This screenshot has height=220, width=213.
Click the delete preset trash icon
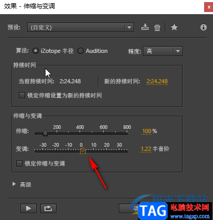click(157, 28)
